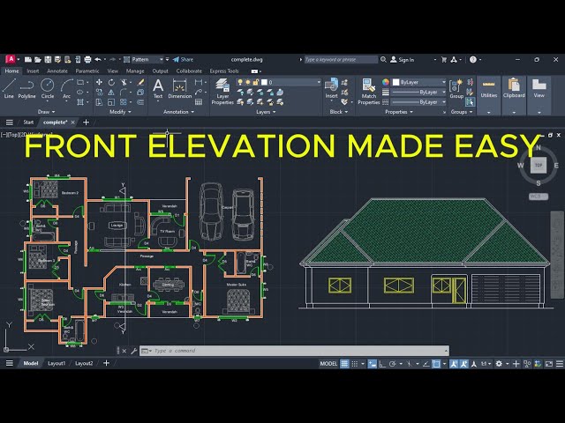Click the keyword search input field
The height and width of the screenshot is (423, 565).
(x=341, y=59)
